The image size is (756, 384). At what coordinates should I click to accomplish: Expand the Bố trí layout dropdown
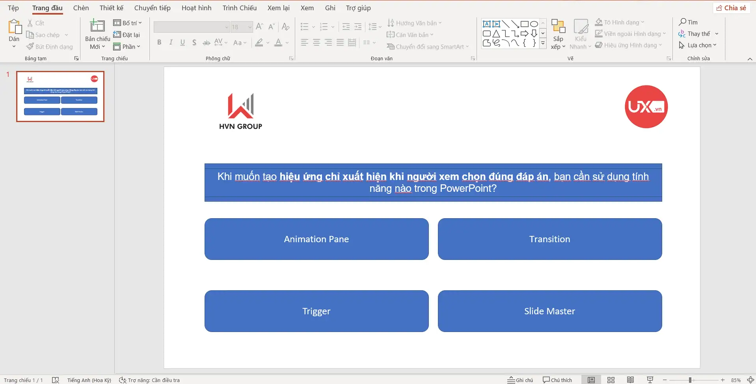pos(128,23)
